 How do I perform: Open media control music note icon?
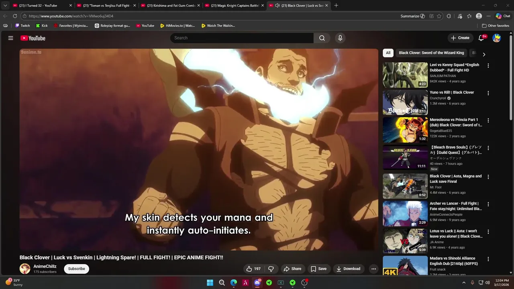[460, 16]
